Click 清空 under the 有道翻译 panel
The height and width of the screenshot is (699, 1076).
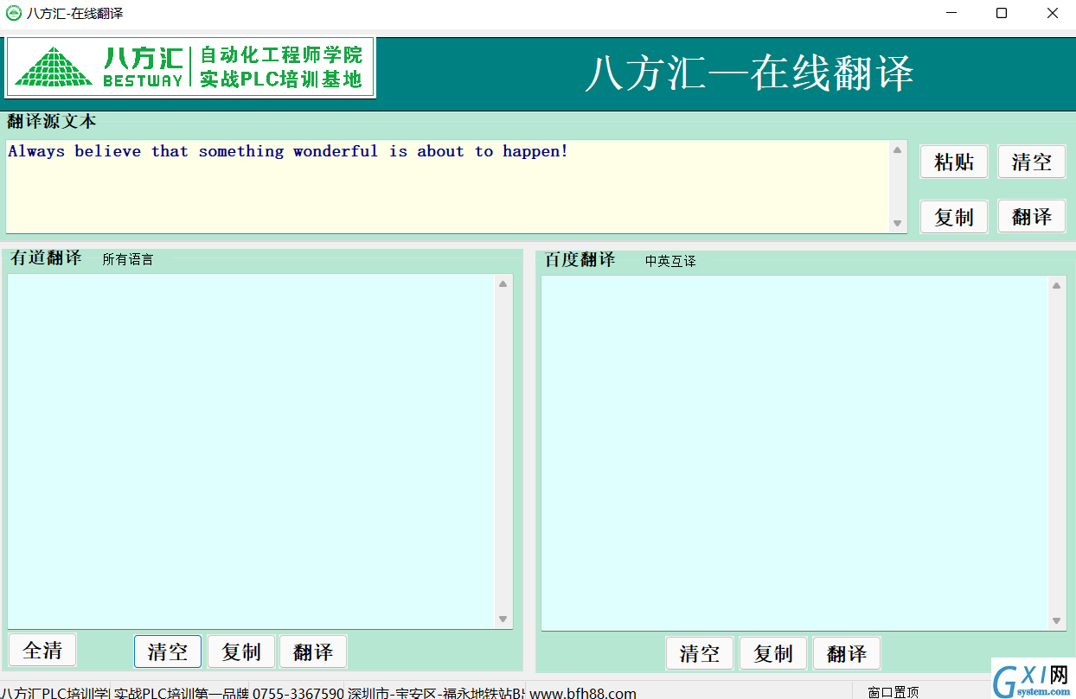[168, 651]
